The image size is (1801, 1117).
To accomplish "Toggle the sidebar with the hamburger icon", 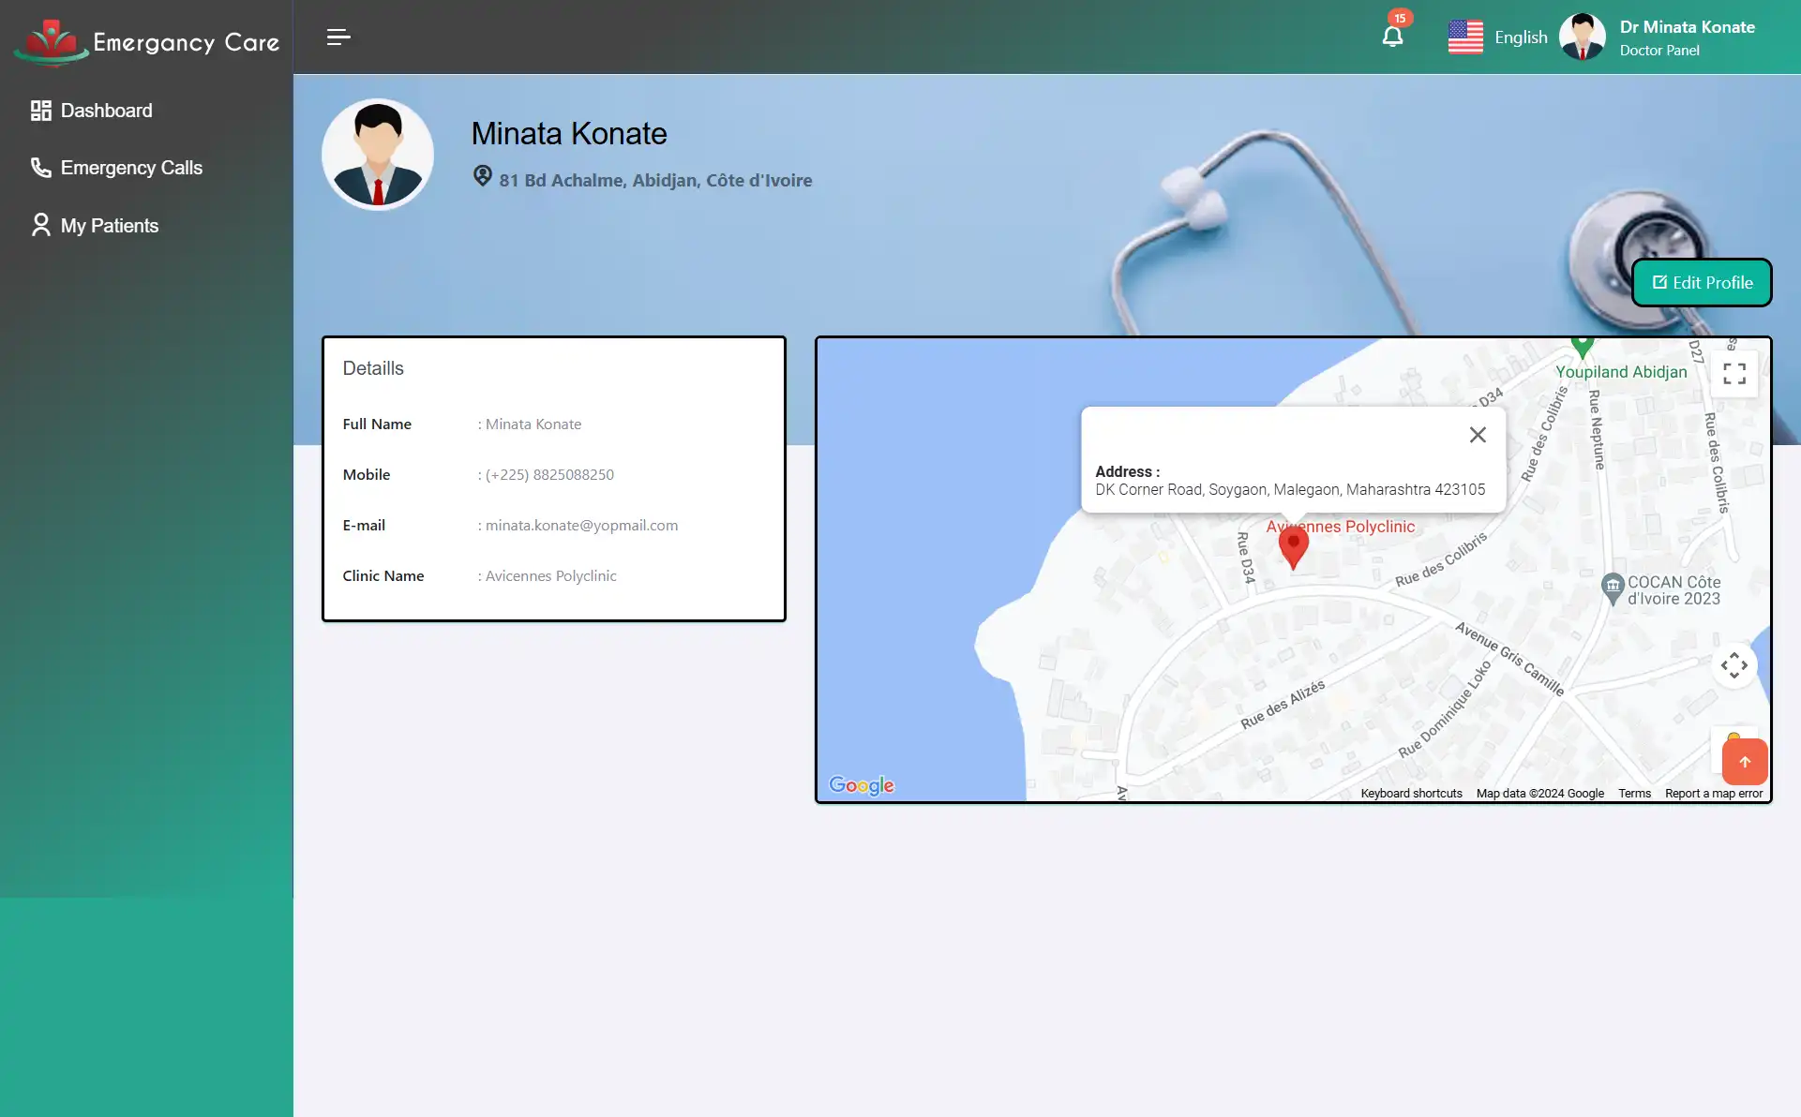I will coord(338,37).
